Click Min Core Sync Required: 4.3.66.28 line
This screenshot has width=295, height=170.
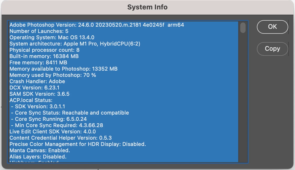(x=57, y=125)
